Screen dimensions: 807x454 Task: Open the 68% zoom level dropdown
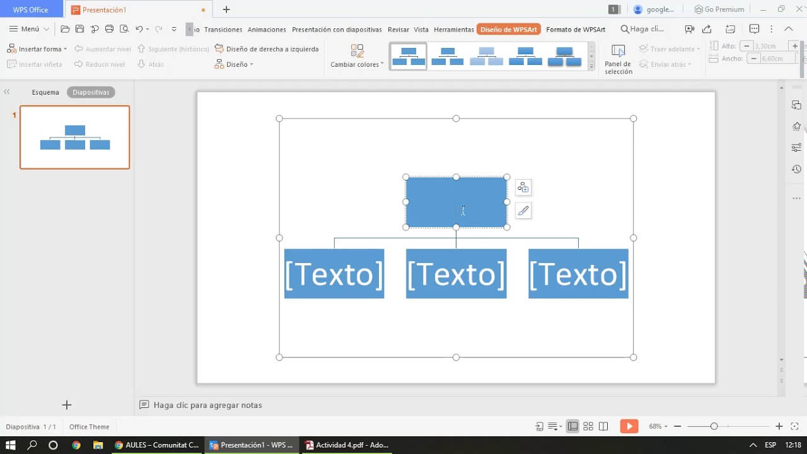(658, 426)
